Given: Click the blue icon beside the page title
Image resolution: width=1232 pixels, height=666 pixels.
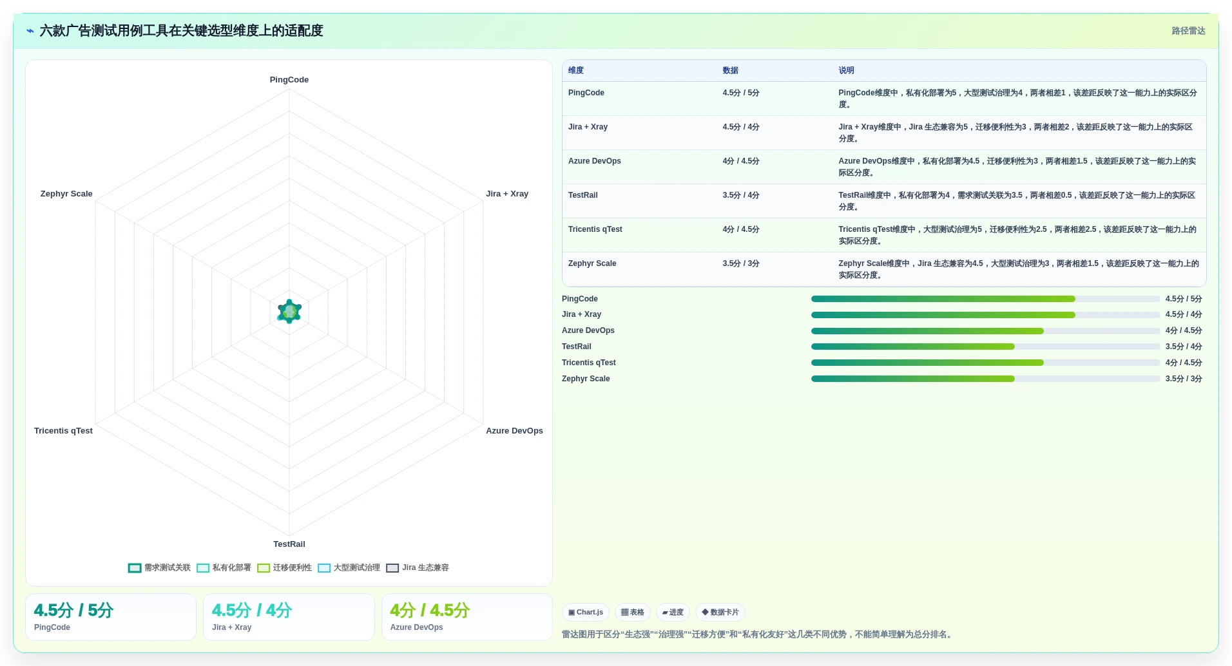Looking at the screenshot, I should [x=30, y=31].
